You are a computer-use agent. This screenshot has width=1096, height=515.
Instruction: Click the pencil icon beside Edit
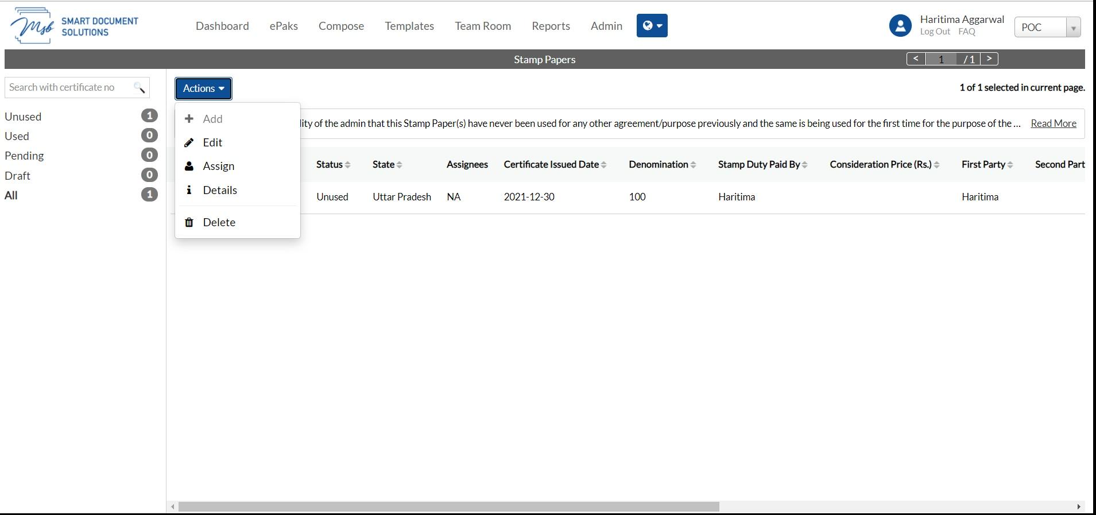189,142
